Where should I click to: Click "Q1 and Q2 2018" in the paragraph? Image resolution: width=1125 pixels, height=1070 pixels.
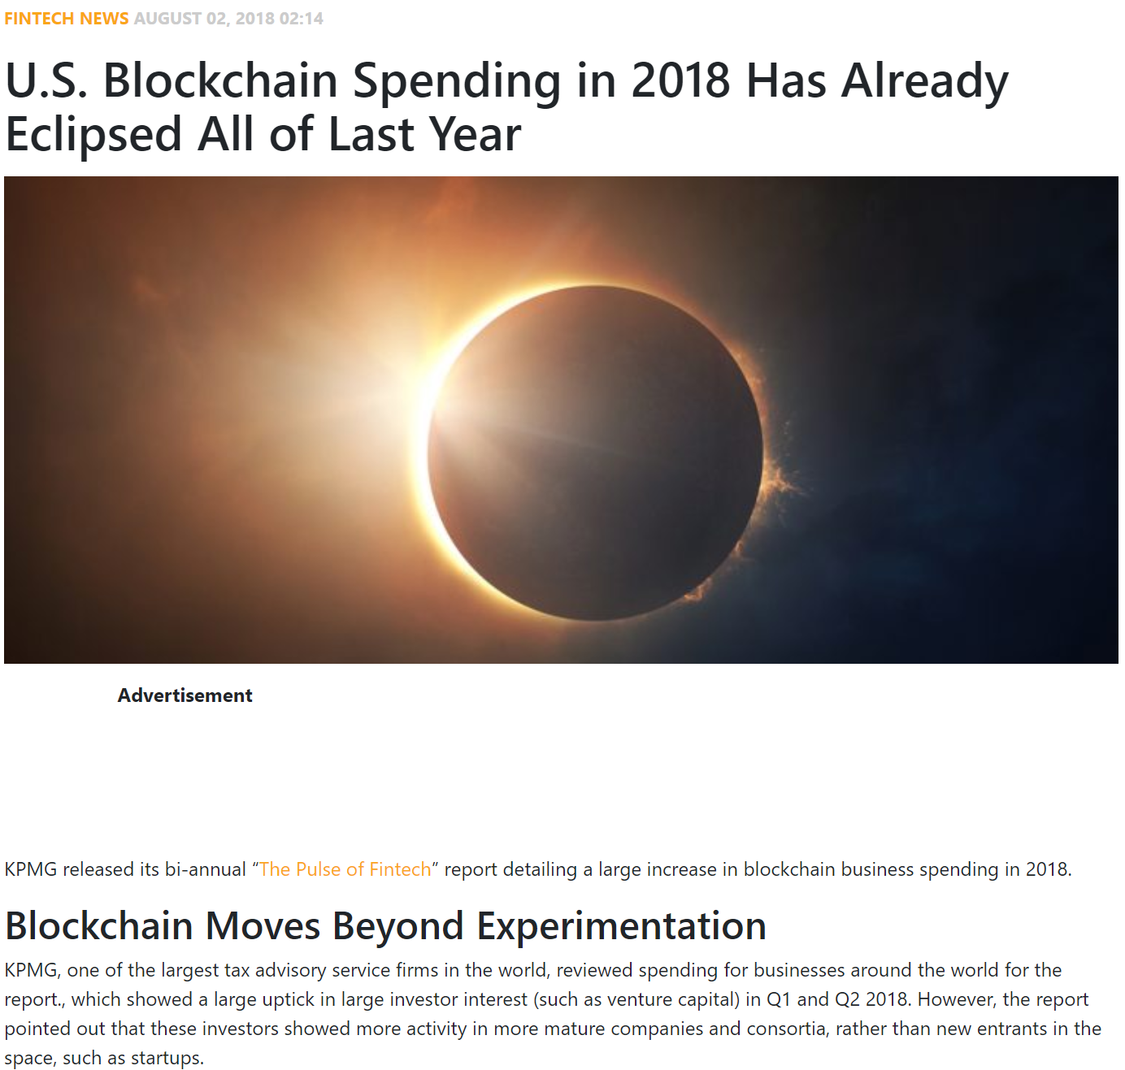pos(837,999)
